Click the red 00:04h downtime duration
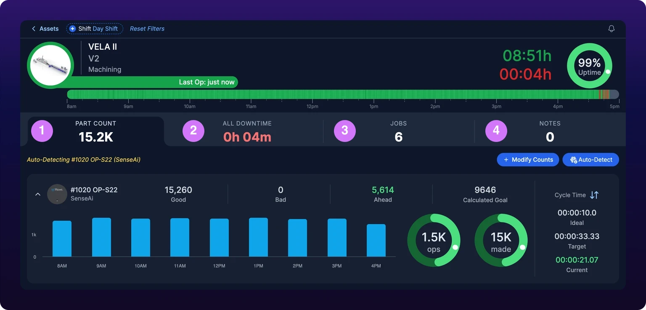This screenshot has width=646, height=310. (x=525, y=74)
